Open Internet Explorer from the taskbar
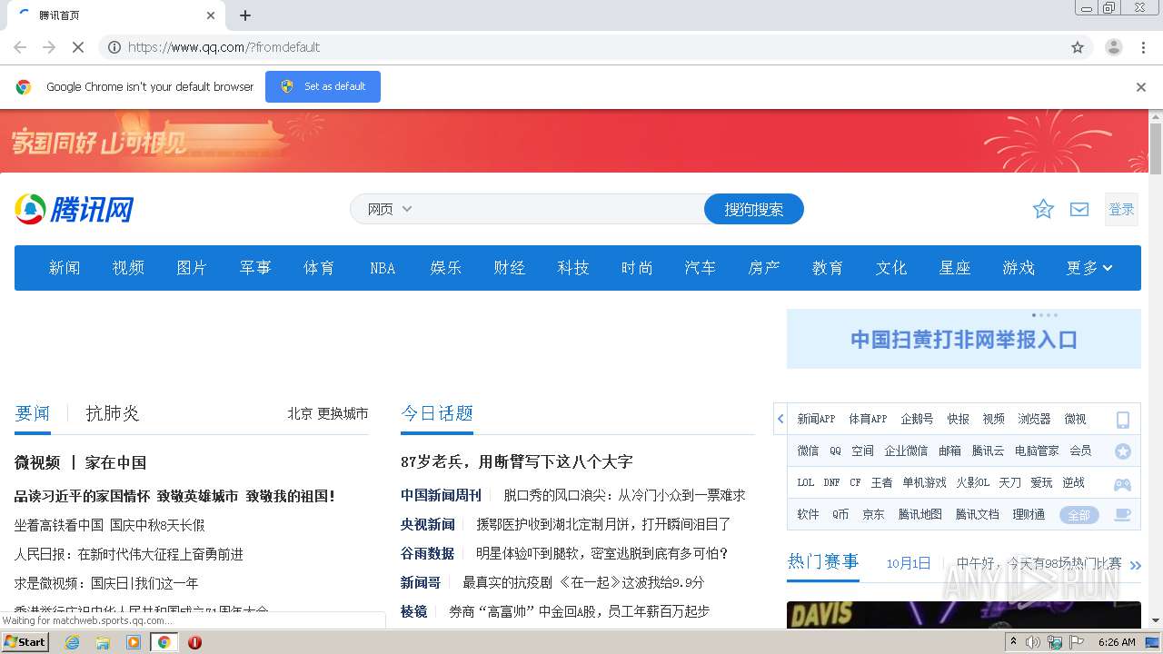The width and height of the screenshot is (1163, 654). (72, 642)
